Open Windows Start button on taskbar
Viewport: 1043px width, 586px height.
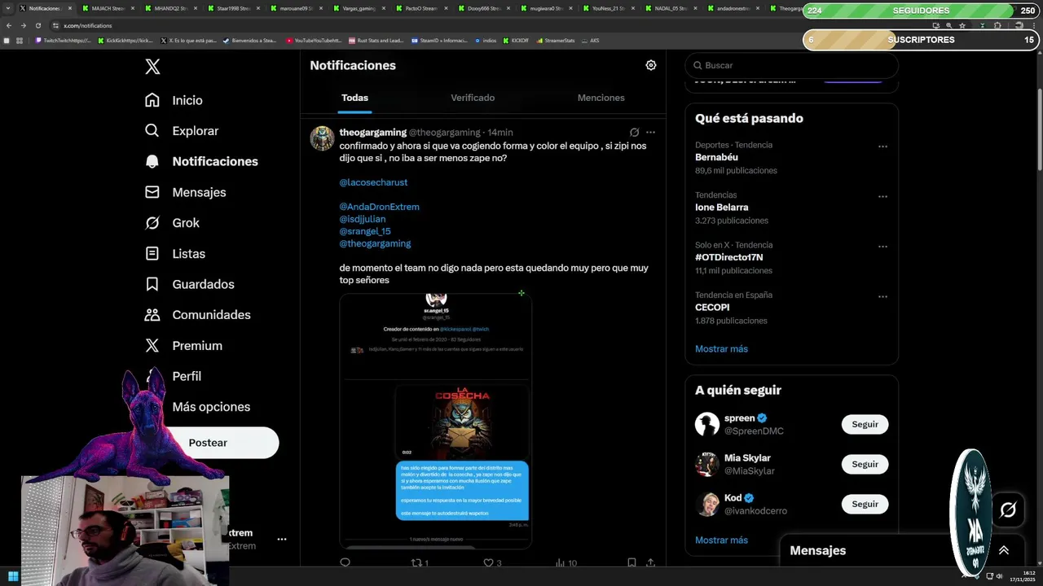point(13,577)
